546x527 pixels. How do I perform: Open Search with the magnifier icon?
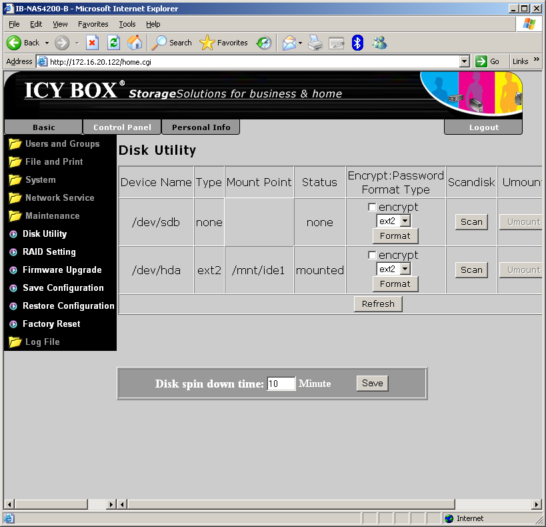(159, 43)
